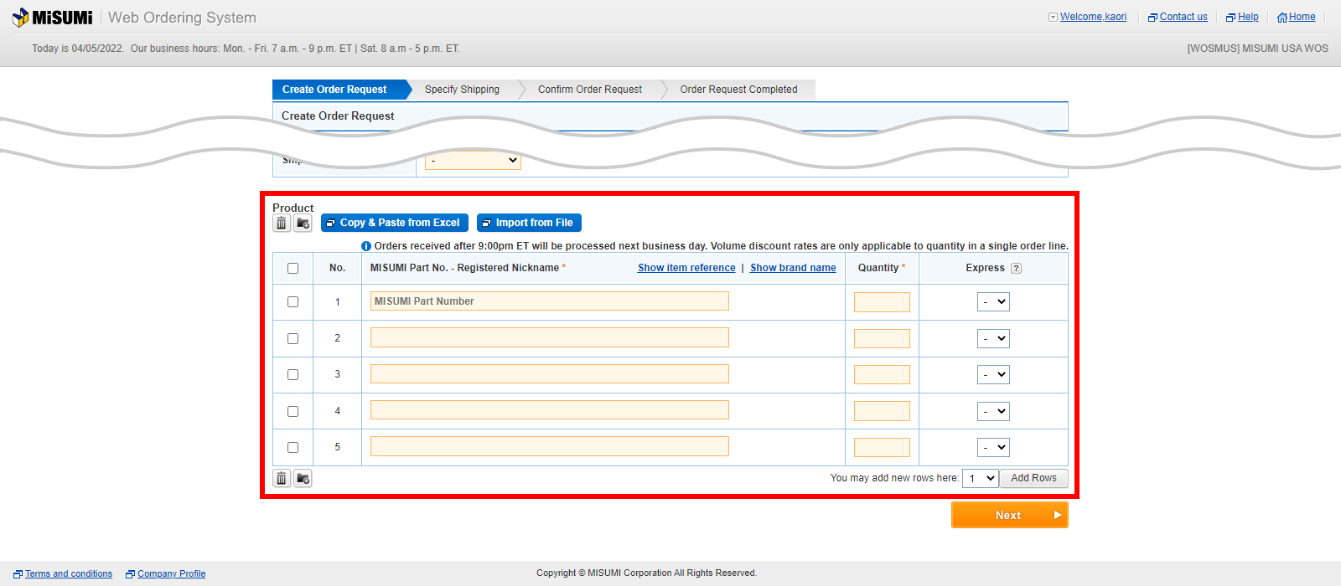Focus the Quantity field in row 3

pos(882,375)
